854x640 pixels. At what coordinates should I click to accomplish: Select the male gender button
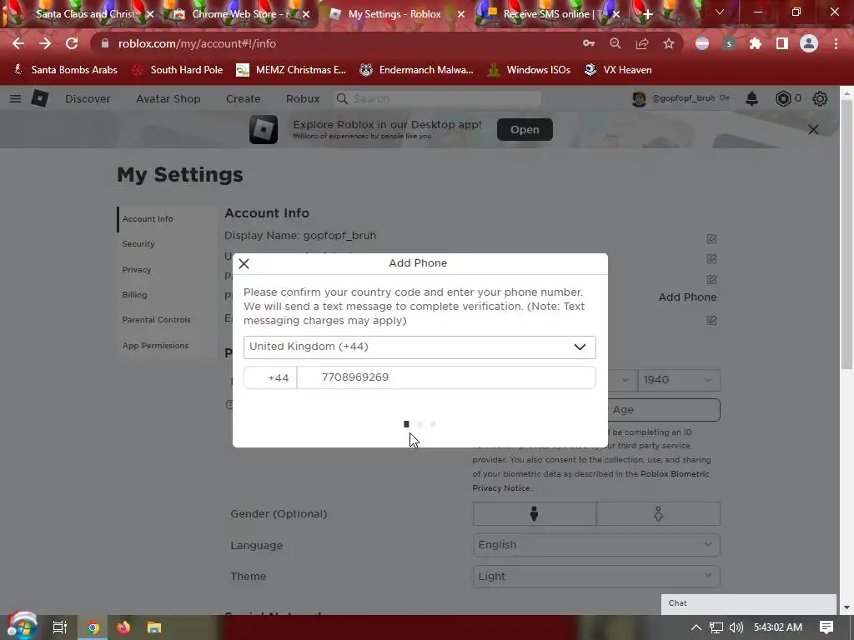coord(535,513)
